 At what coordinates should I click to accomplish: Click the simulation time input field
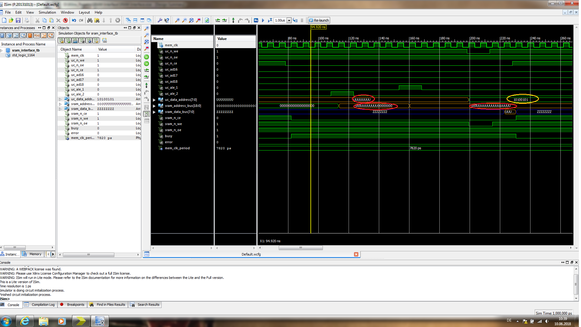[x=280, y=20]
